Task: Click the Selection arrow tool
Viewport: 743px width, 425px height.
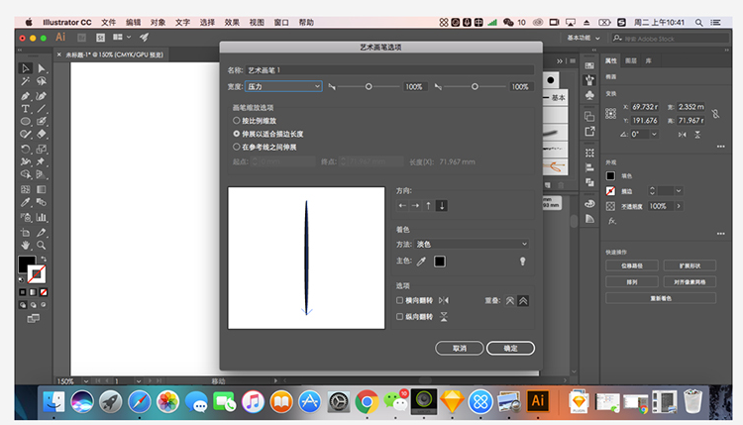Action: (x=26, y=67)
